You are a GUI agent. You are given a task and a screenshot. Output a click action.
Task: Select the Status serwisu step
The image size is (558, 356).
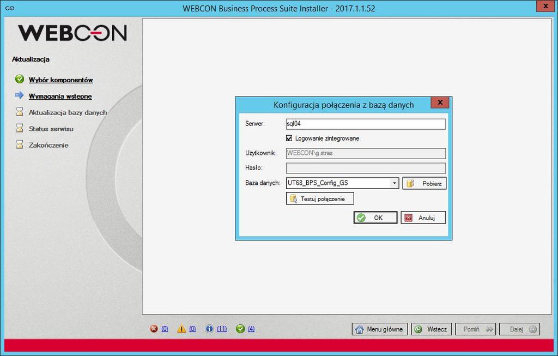(x=51, y=129)
